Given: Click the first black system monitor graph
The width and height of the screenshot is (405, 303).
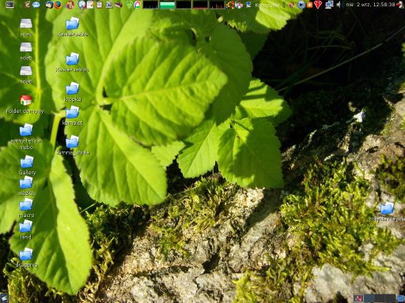Looking at the screenshot, I should click(x=150, y=5).
